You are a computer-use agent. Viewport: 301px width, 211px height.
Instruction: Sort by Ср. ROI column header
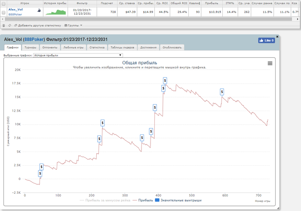tap(162, 3)
